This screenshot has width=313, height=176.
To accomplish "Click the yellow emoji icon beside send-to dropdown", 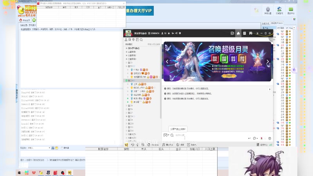I will pos(57,148).
